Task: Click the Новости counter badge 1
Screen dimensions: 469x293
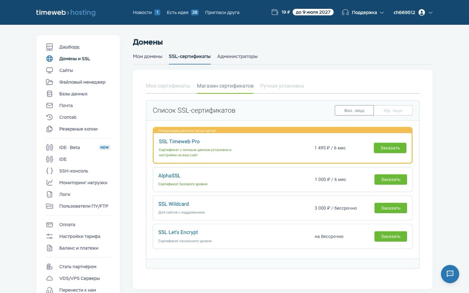Action: click(157, 12)
